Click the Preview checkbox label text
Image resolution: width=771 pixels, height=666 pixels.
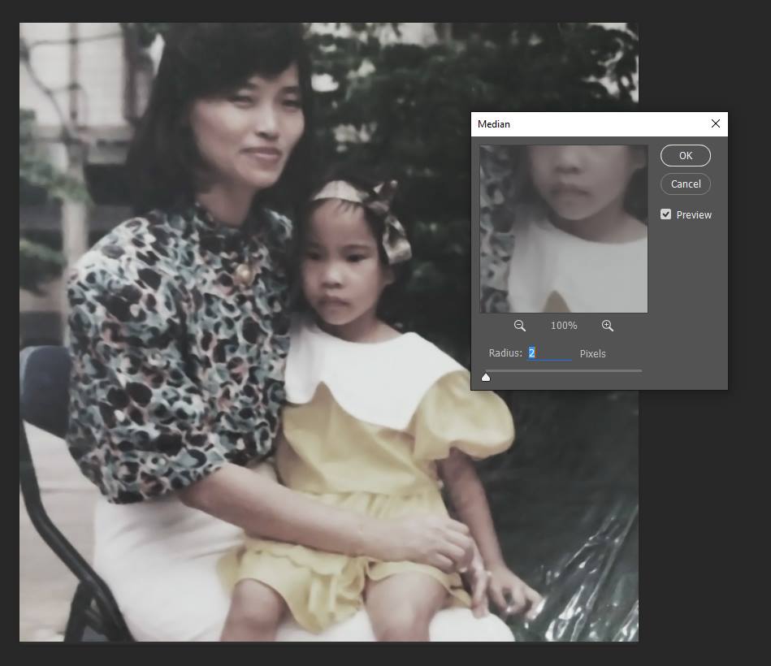coord(693,214)
